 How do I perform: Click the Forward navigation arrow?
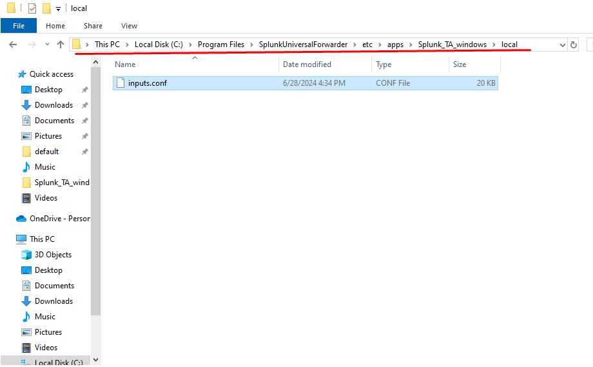click(32, 45)
